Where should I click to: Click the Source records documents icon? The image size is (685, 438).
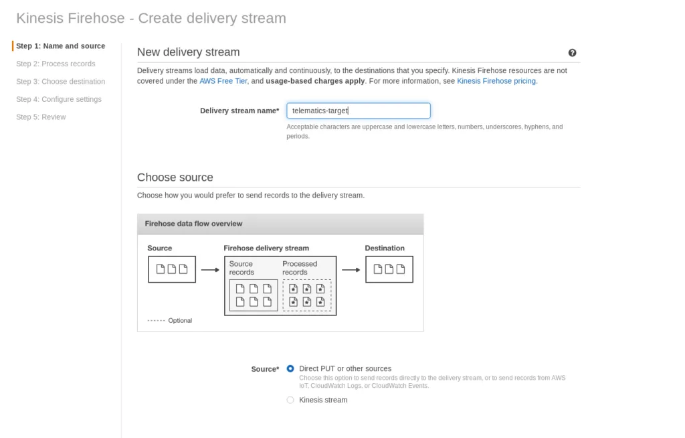pos(253,295)
